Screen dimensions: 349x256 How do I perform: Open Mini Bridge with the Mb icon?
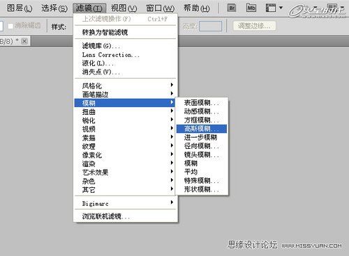251,8
